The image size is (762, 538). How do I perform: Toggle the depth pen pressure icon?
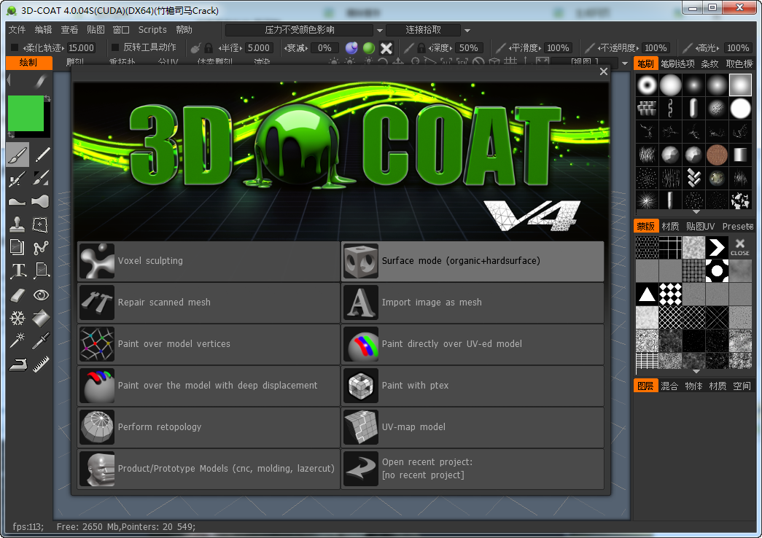(x=408, y=47)
